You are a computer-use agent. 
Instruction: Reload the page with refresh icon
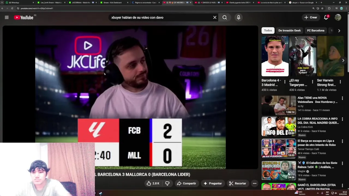point(12,8)
